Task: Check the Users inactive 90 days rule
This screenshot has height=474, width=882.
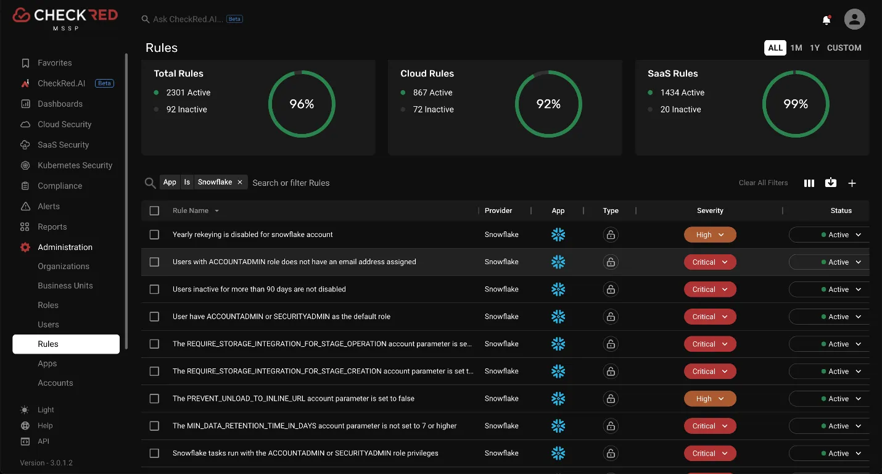Action: [154, 289]
